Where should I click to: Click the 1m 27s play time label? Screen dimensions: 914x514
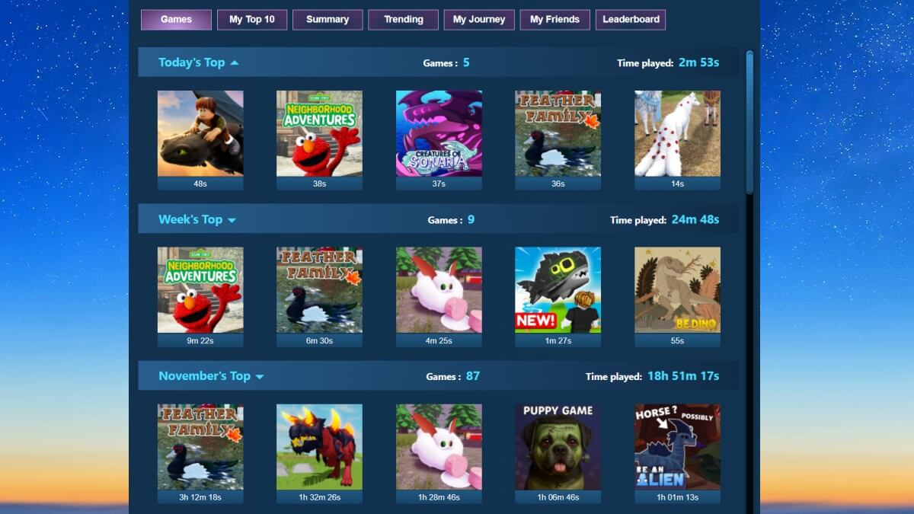pyautogui.click(x=558, y=340)
